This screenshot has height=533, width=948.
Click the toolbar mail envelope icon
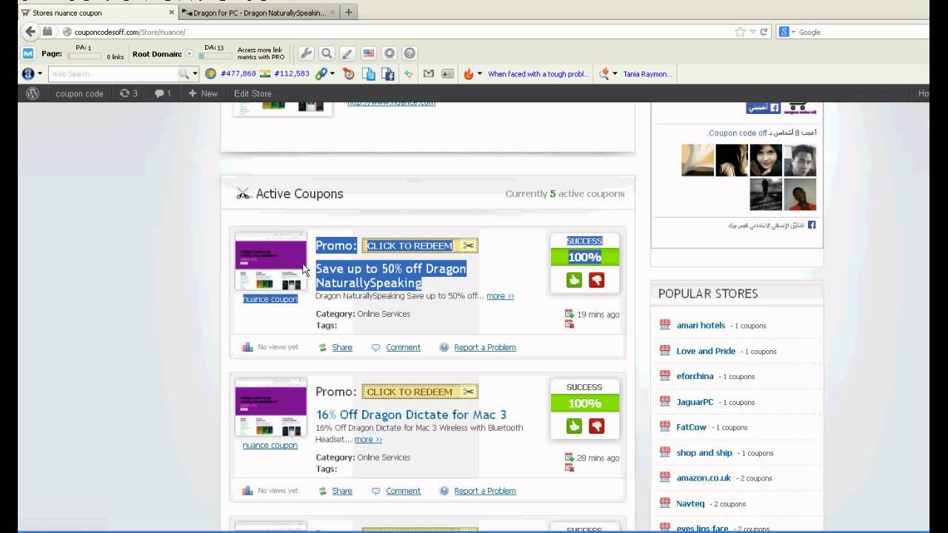click(x=428, y=74)
